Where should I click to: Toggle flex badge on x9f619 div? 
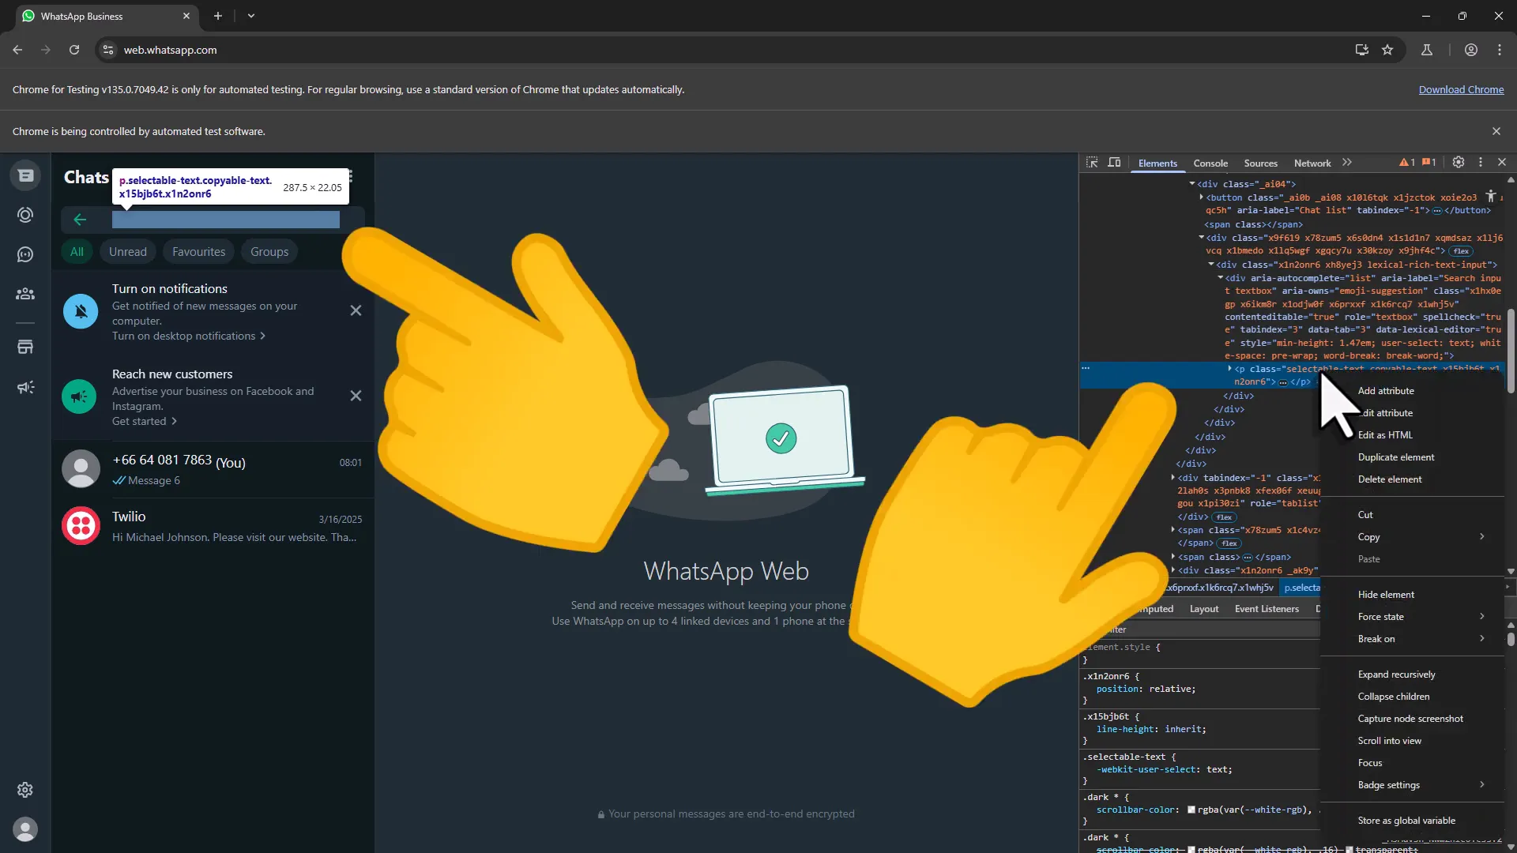[1461, 251]
